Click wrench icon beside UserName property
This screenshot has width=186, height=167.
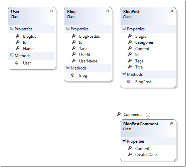coord(73,60)
